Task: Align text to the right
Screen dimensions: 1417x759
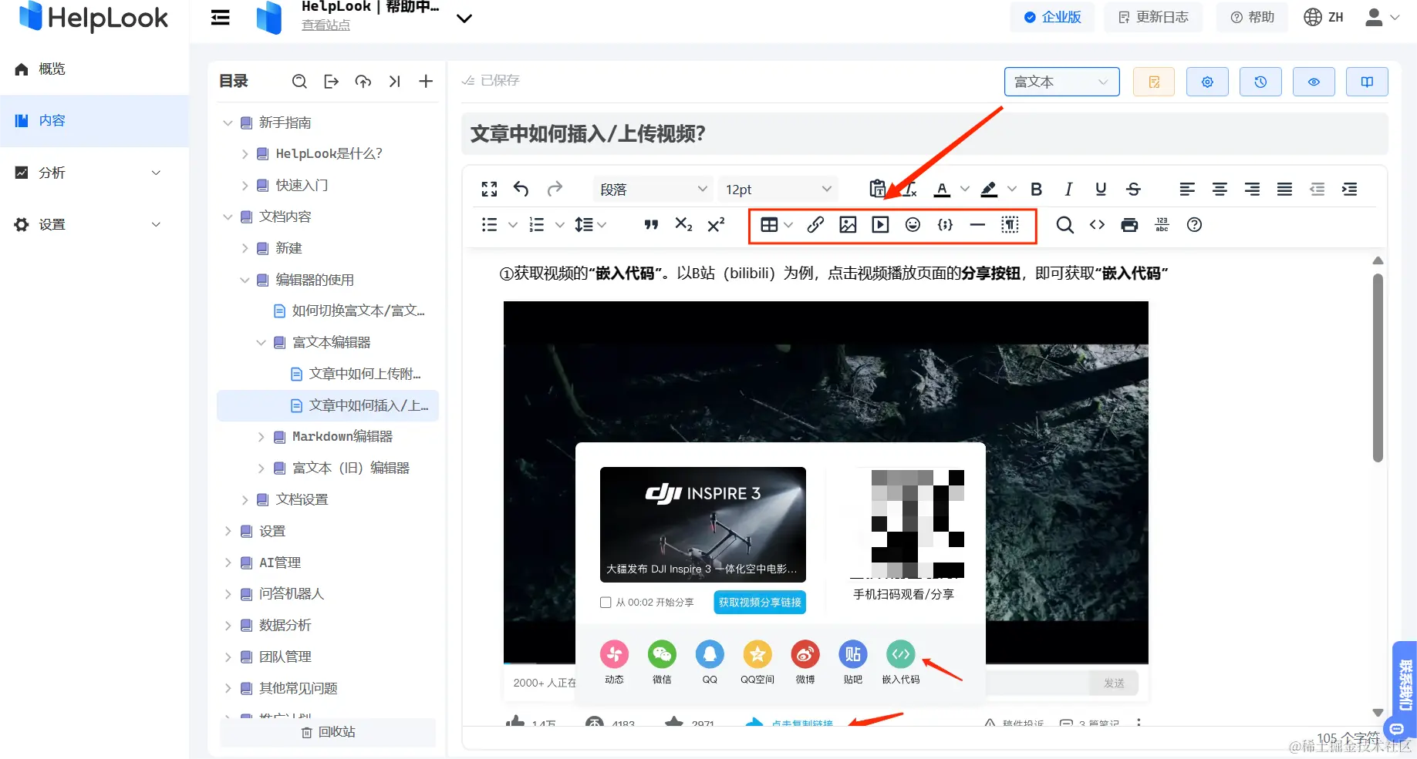Action: click(1252, 189)
